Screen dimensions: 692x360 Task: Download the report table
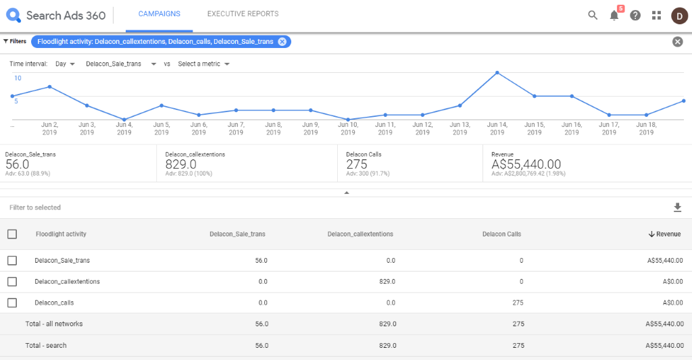click(677, 207)
